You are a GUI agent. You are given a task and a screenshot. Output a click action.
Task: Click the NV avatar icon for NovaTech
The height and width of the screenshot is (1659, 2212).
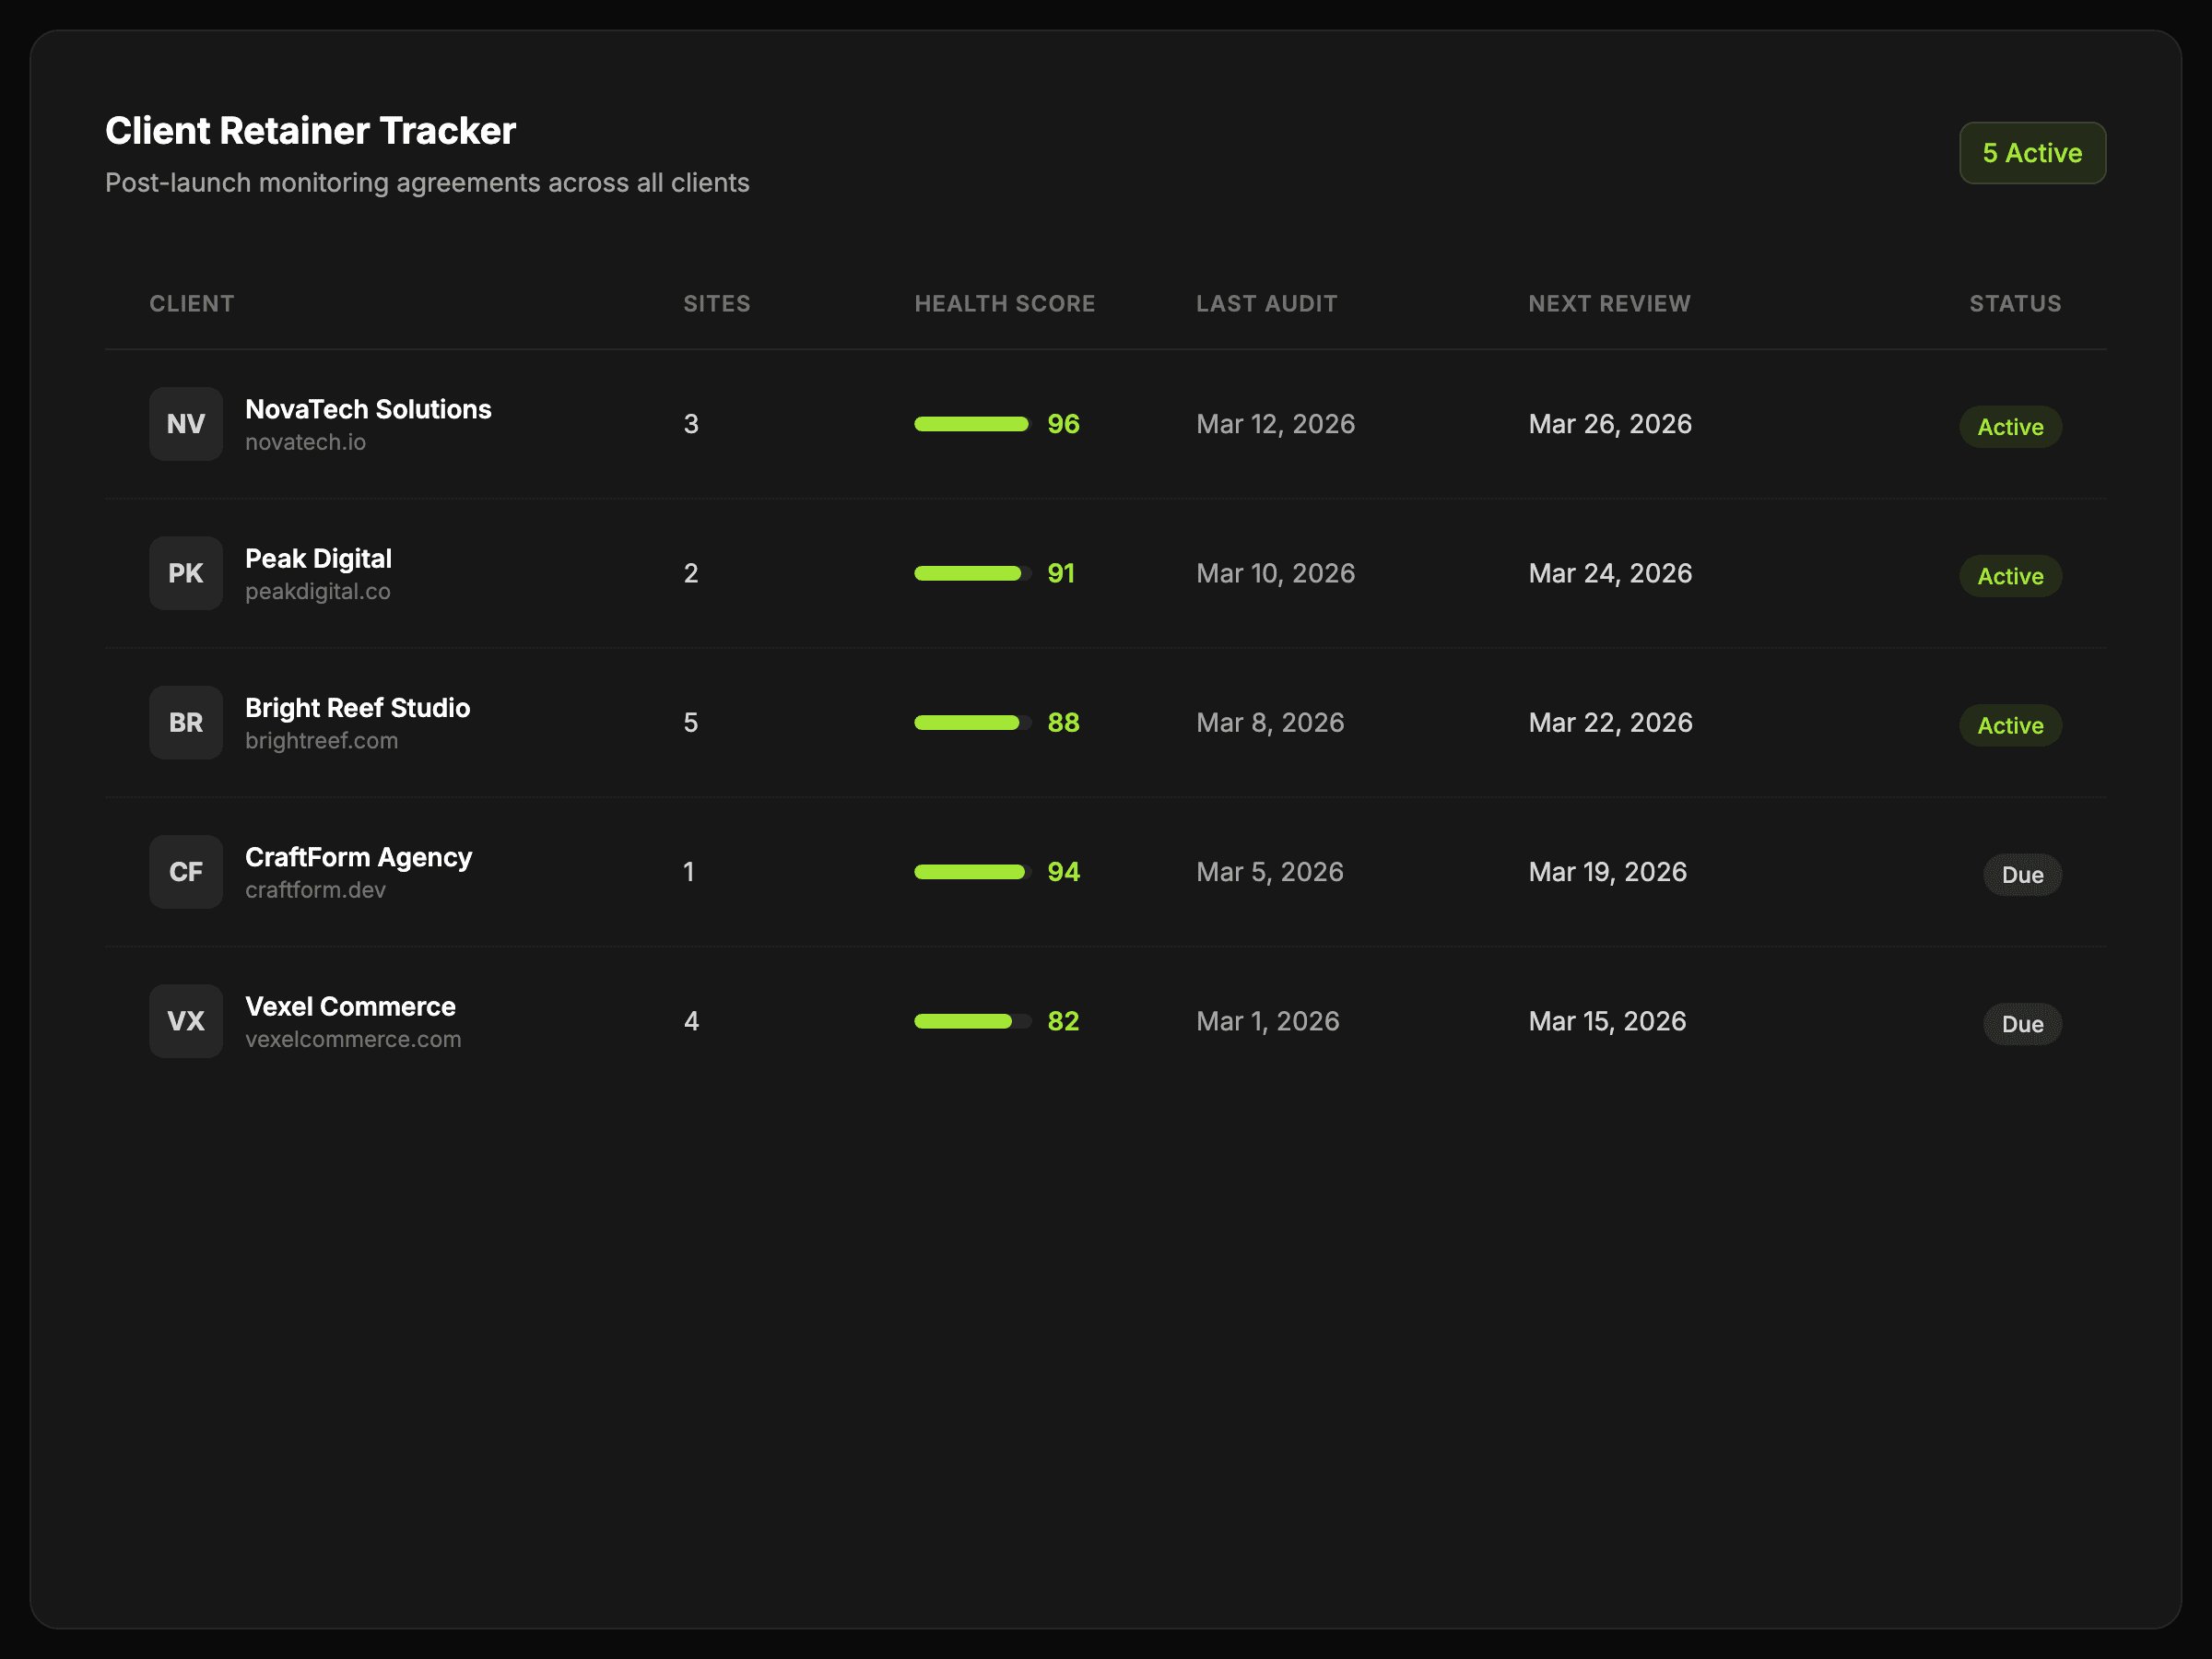tap(186, 424)
